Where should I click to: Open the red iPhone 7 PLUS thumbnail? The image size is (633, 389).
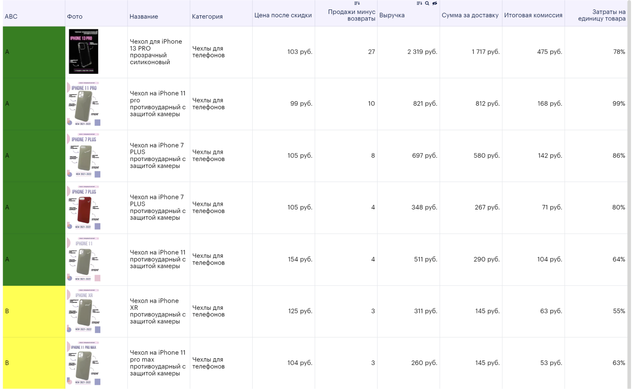click(x=84, y=208)
